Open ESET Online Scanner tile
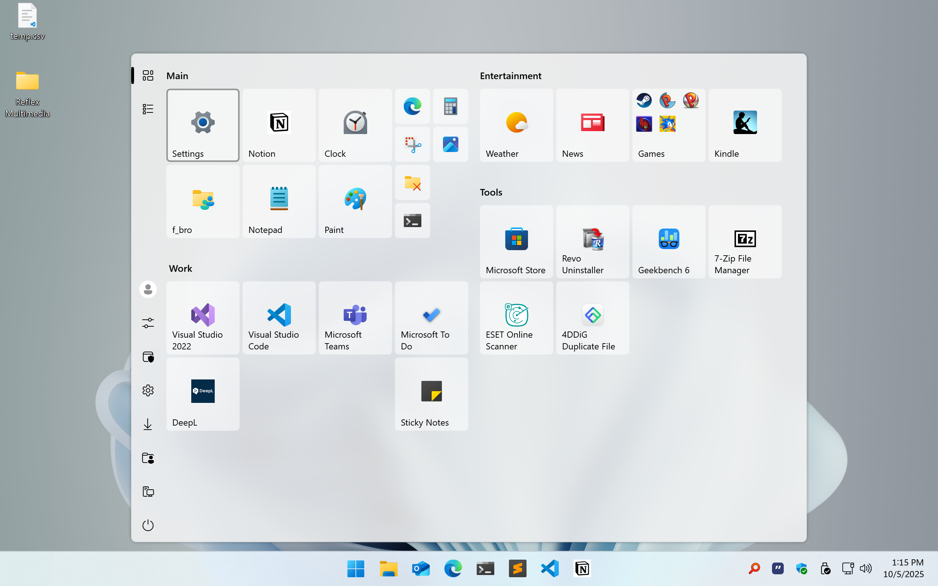938x586 pixels. (x=516, y=318)
